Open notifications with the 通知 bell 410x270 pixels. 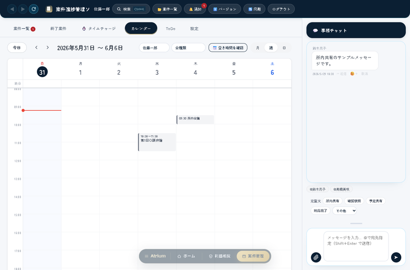(195, 9)
